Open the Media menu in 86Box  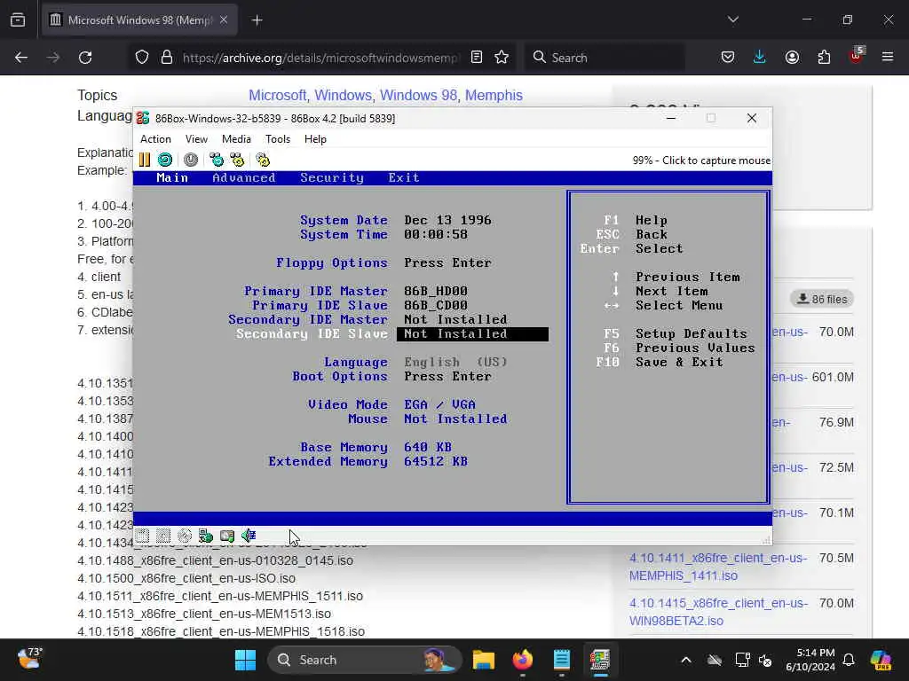point(236,139)
